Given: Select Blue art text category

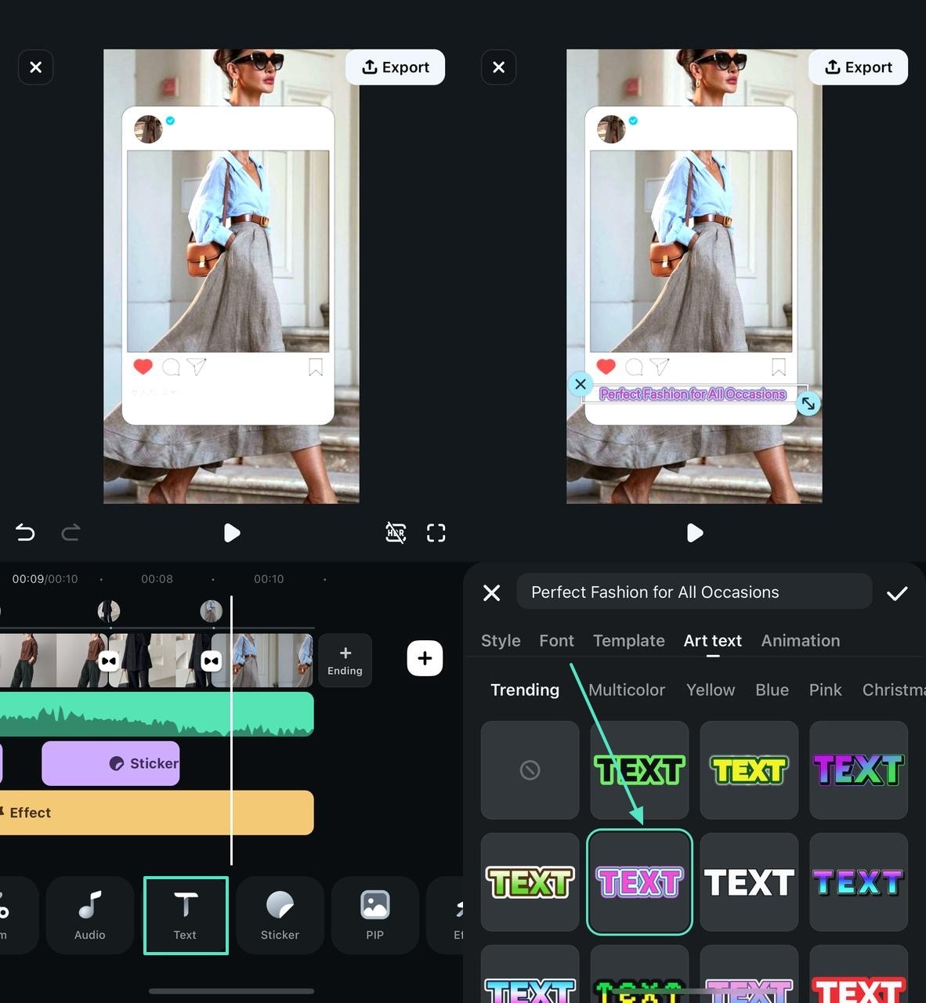Looking at the screenshot, I should tap(772, 690).
